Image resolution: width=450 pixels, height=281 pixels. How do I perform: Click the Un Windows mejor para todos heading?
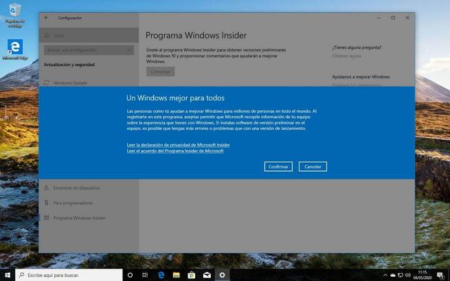(x=175, y=98)
